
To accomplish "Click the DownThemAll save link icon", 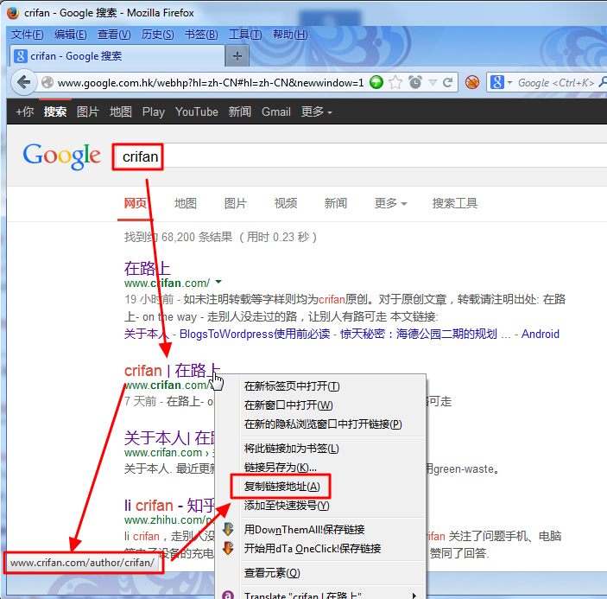I will point(229,529).
